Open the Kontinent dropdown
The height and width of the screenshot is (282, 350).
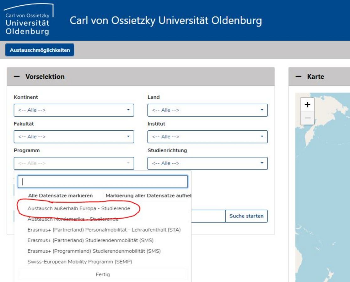coord(74,110)
